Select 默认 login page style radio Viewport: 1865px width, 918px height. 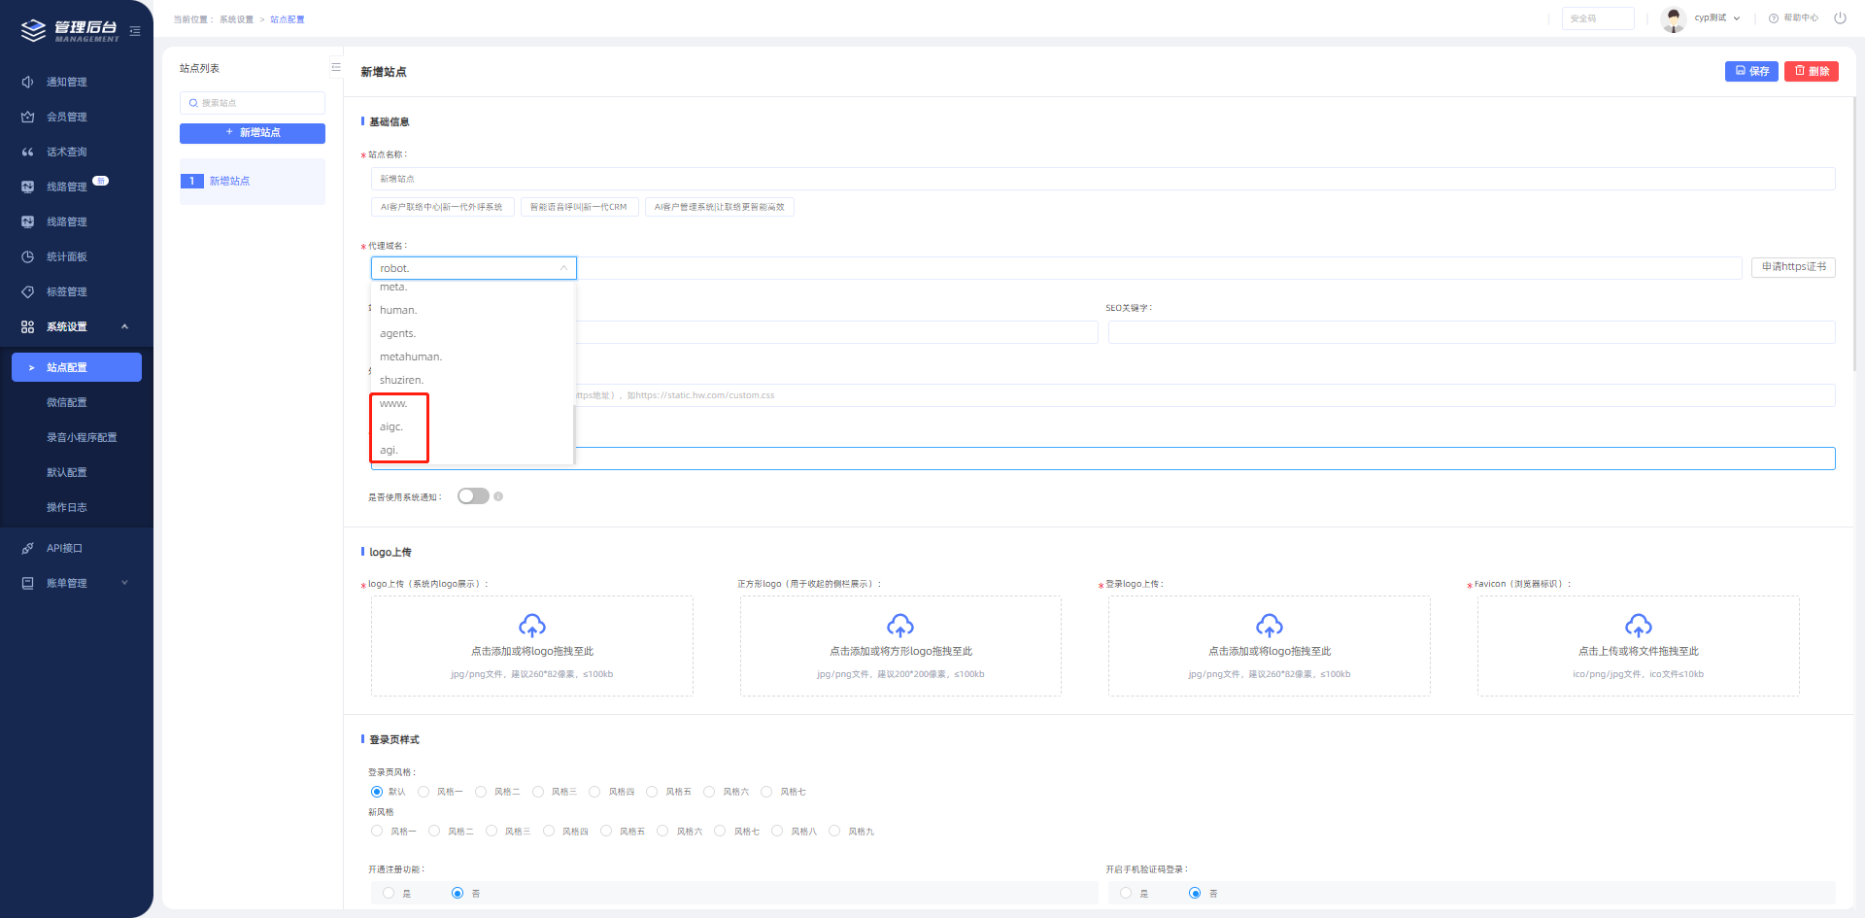coord(377,792)
